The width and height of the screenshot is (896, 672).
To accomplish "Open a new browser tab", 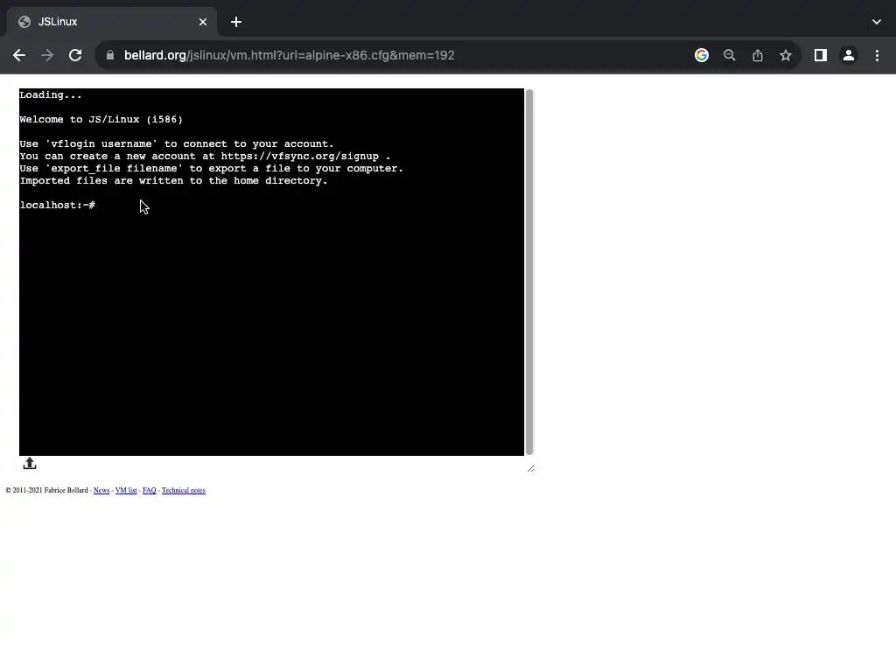I will click(x=236, y=22).
